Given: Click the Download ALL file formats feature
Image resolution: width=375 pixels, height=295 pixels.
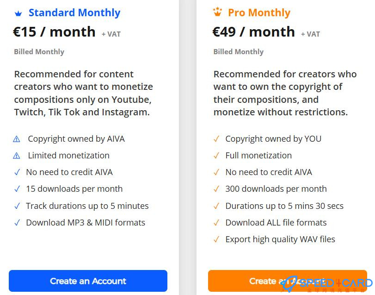Looking at the screenshot, I should [276, 223].
